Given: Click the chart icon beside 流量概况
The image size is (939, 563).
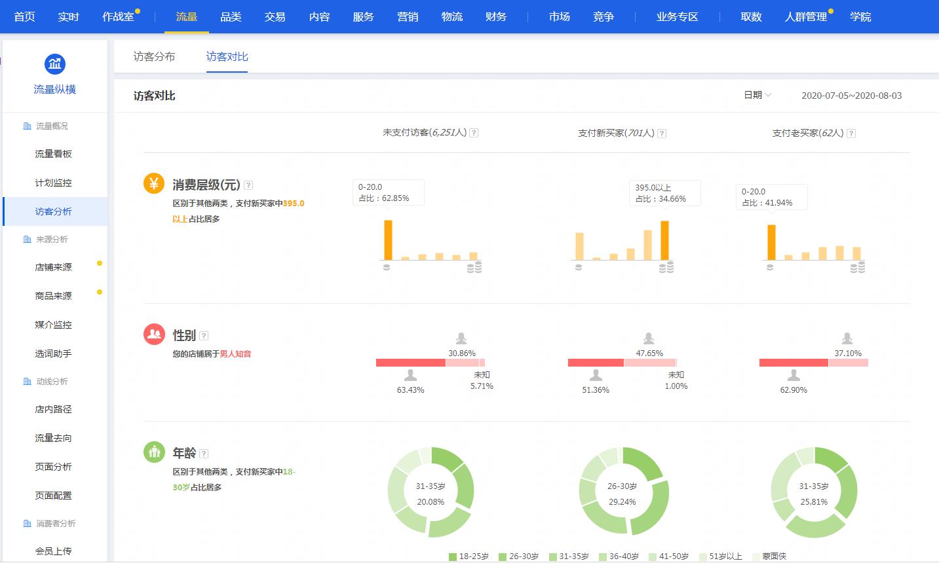Looking at the screenshot, I should click(x=27, y=126).
